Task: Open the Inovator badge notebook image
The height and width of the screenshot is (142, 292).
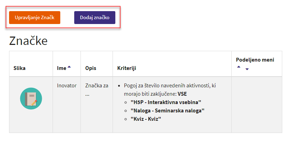Action: point(31,98)
